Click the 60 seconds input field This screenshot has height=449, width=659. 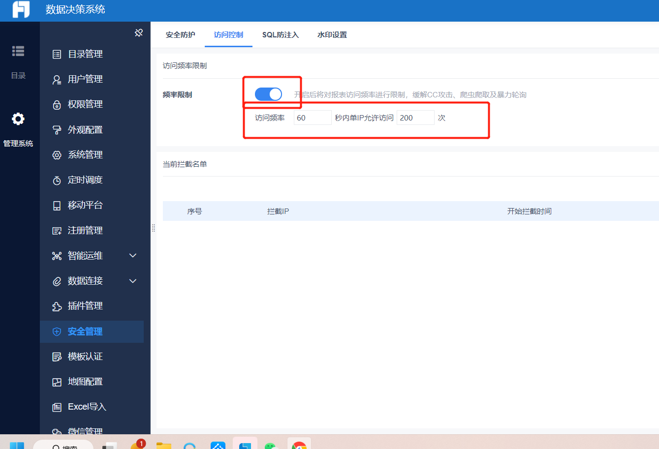click(313, 118)
